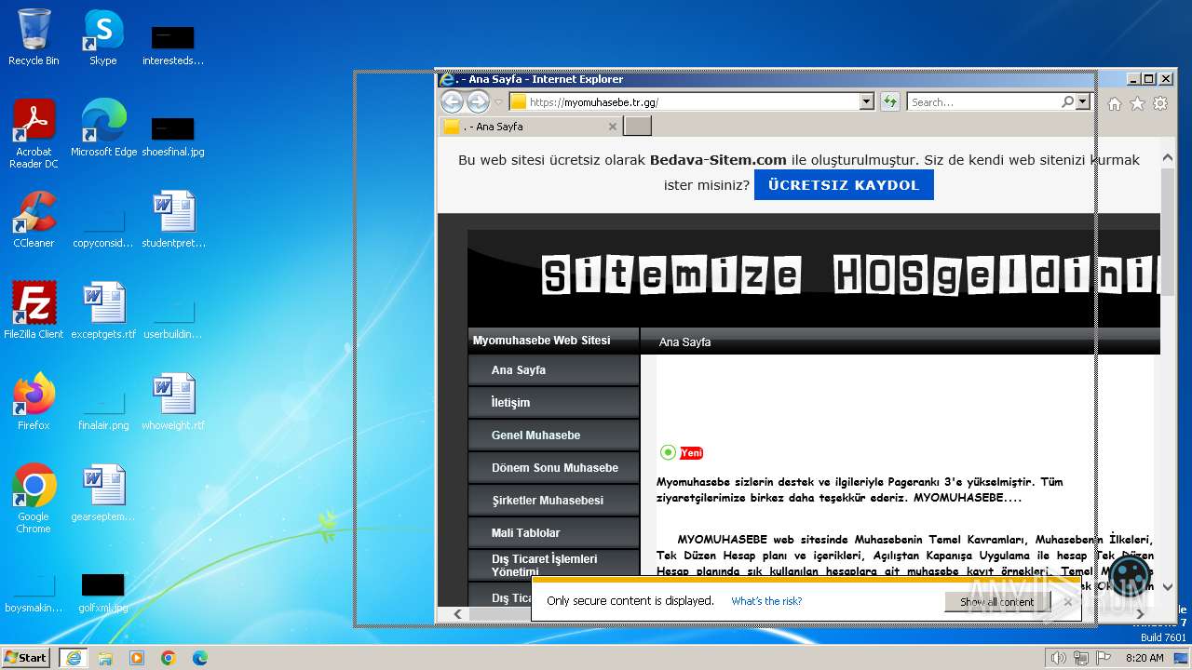
Task: Open İletişim in the sidebar menu
Action: 554,403
